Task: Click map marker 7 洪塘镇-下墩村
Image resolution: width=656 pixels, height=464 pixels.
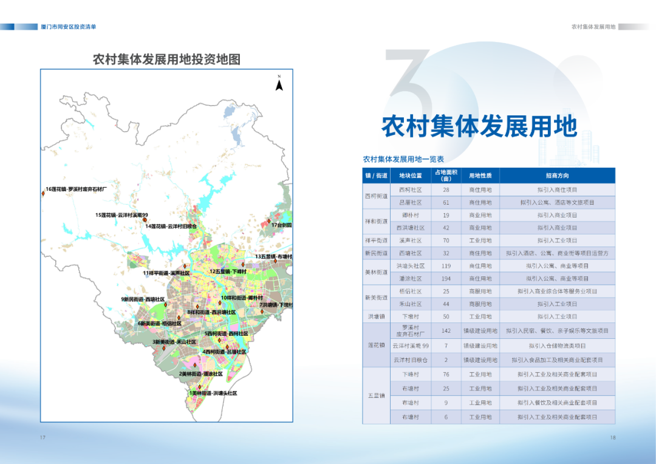Action: click(x=262, y=312)
